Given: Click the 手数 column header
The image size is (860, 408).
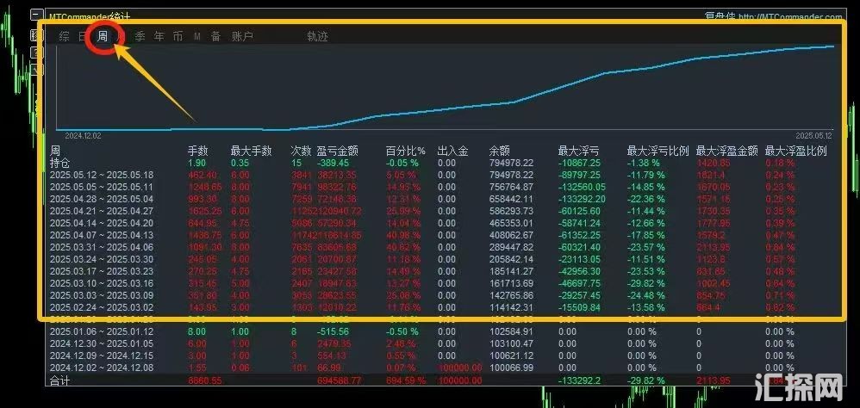Looking at the screenshot, I should [198, 151].
